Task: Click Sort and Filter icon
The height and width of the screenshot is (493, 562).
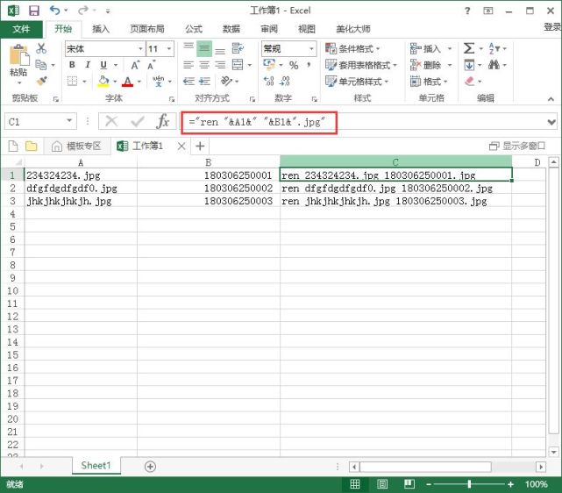Action: pos(494,48)
